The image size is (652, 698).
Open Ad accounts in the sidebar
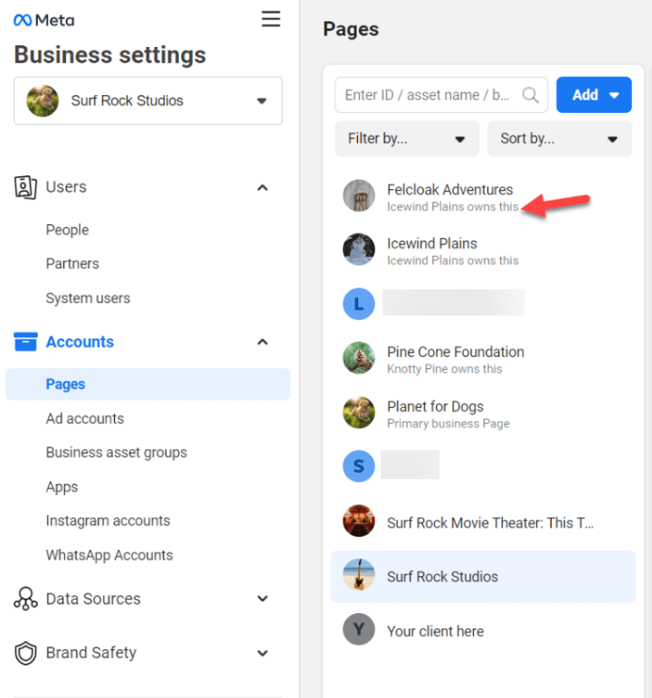[85, 419]
